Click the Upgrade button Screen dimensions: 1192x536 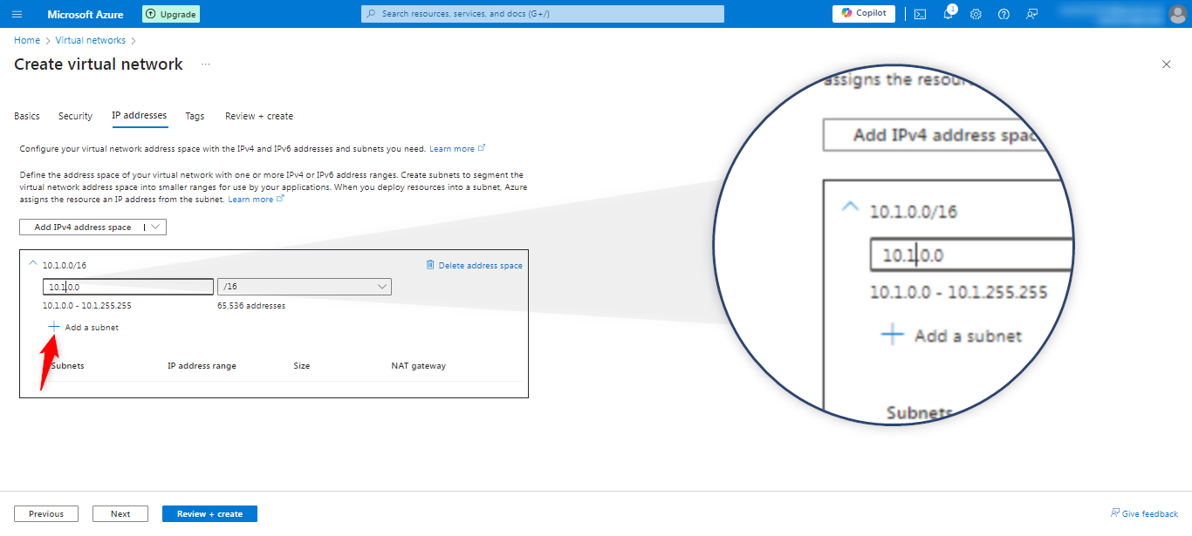click(171, 14)
